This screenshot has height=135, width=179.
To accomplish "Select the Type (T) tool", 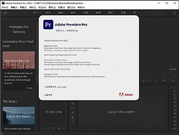I will pyautogui.click(x=72, y=123).
